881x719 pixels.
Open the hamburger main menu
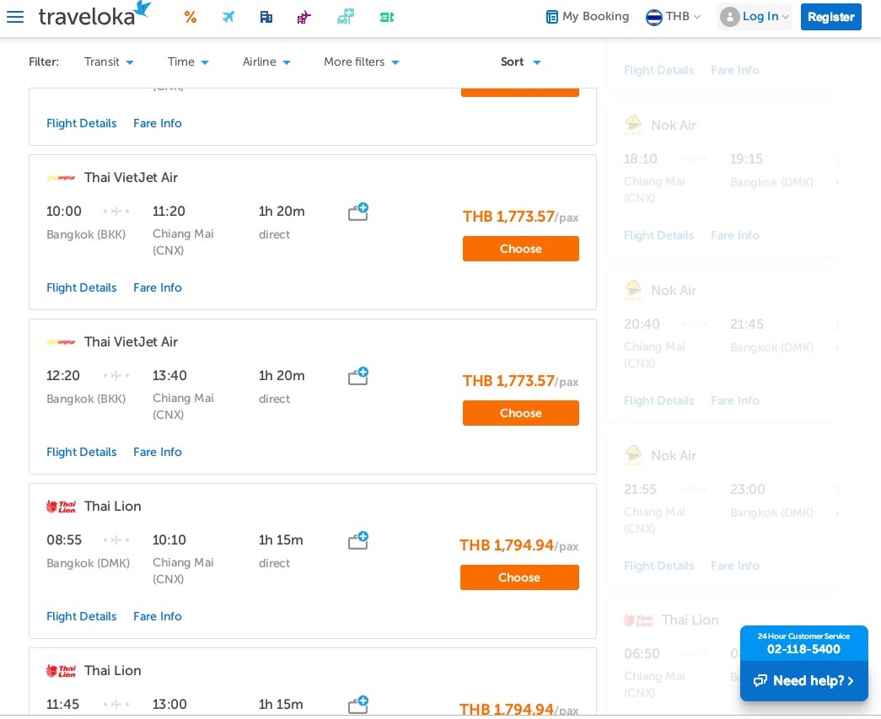tap(15, 16)
